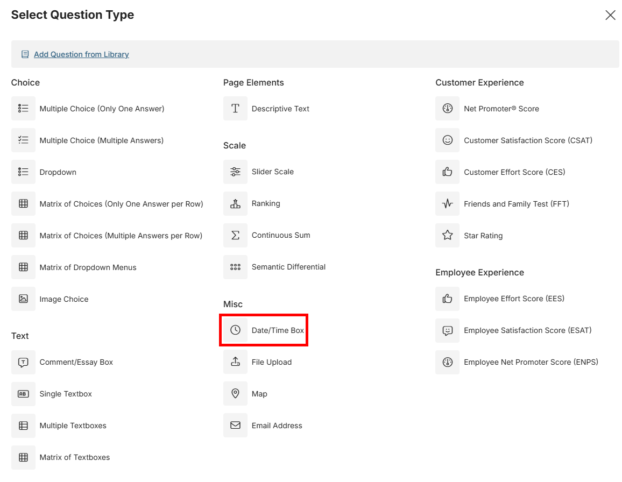Click the Multiple Textboxes icon
622x482 pixels.
tap(23, 426)
